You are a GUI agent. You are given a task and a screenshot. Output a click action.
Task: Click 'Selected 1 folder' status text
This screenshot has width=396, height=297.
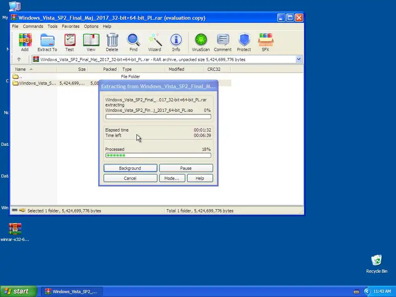coord(64,211)
